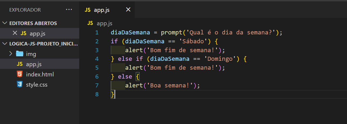This screenshot has height=124, width=347.
Task: Click the JS icon in breadcrumb bar
Action: pos(90,23)
